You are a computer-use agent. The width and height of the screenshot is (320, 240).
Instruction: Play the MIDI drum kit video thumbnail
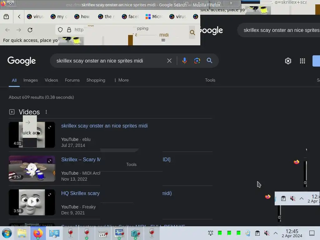click(32, 168)
